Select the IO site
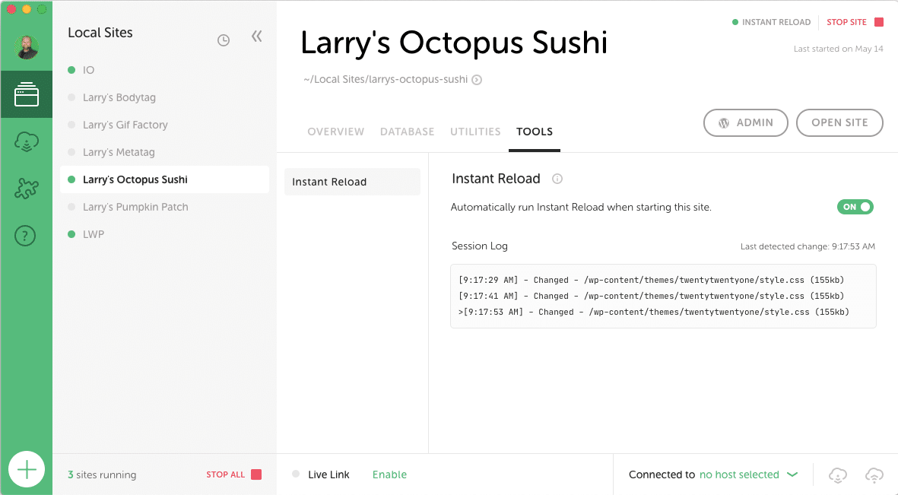Viewport: 898px width, 495px height. (164, 70)
